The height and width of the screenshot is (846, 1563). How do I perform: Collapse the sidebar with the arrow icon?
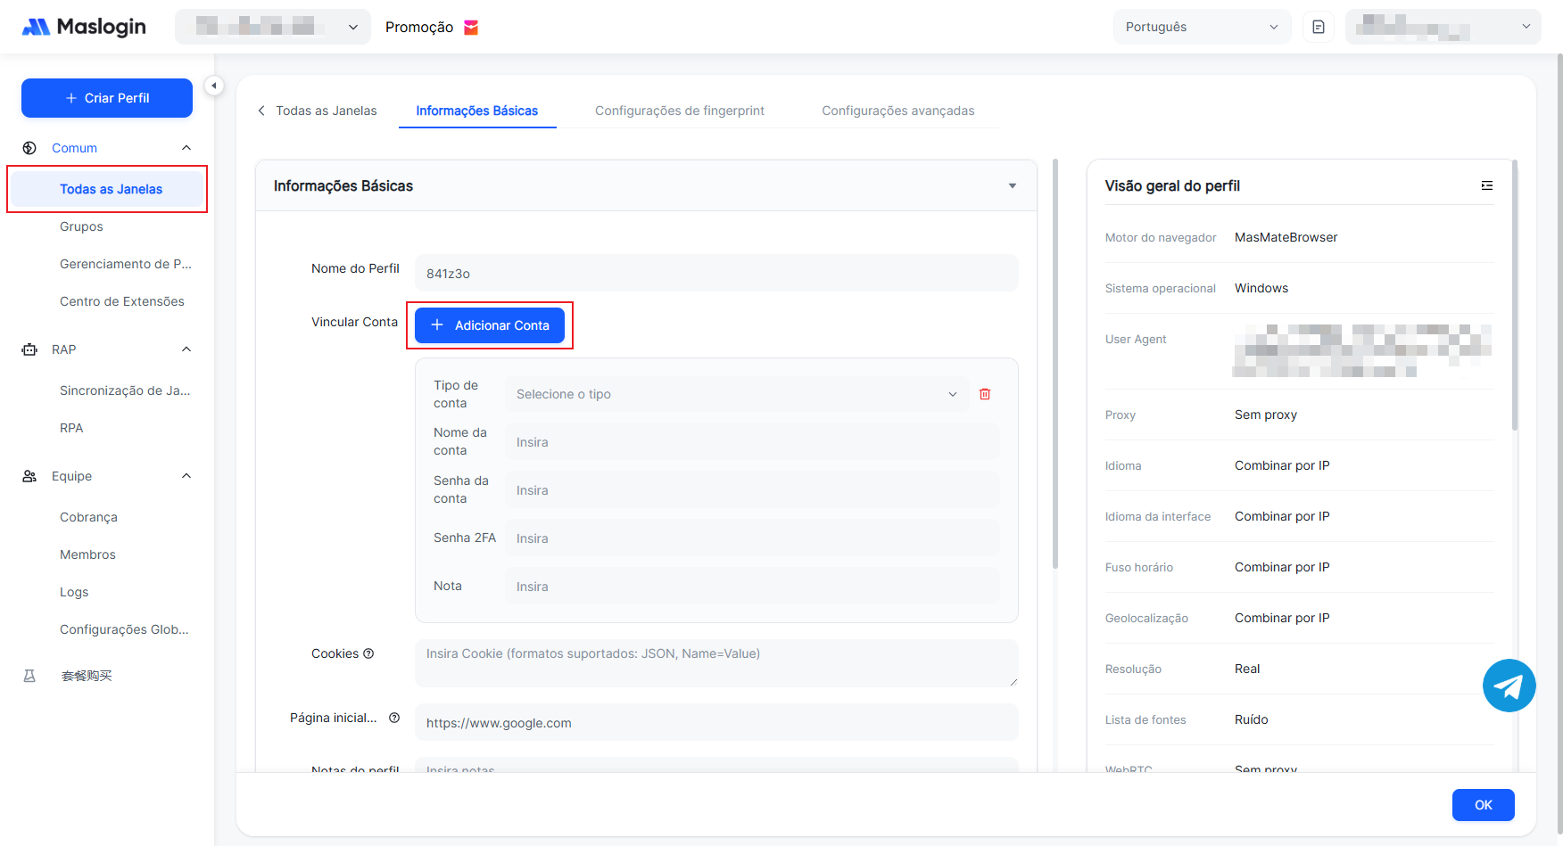[x=213, y=86]
